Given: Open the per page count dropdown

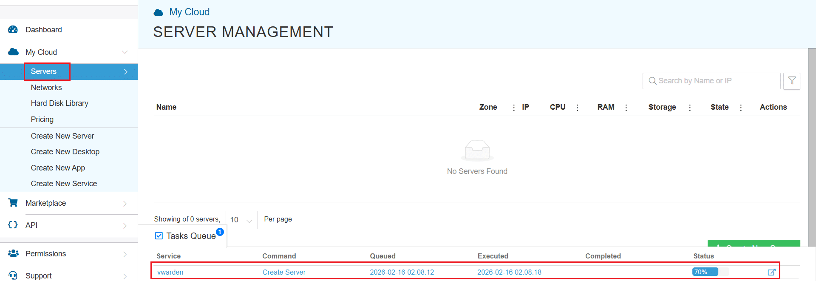Looking at the screenshot, I should point(241,220).
